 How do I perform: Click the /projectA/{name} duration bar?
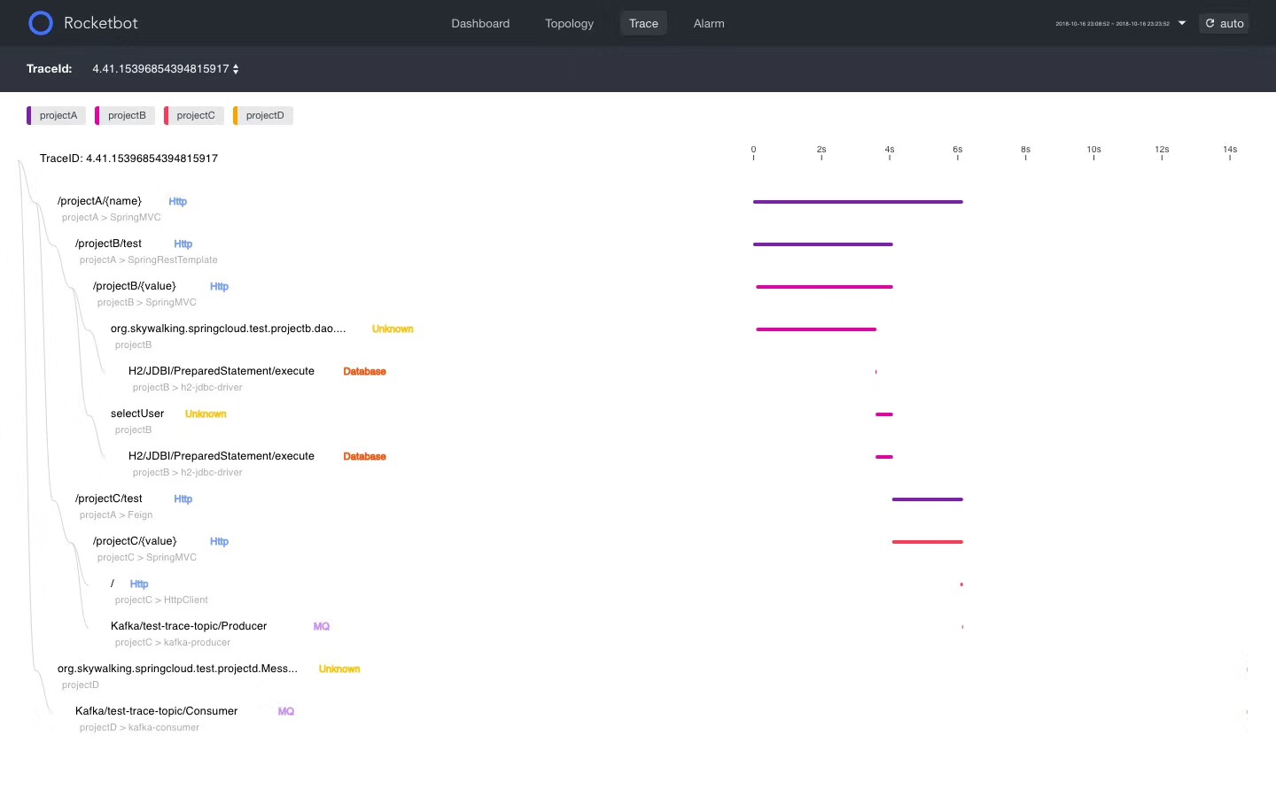tap(858, 202)
